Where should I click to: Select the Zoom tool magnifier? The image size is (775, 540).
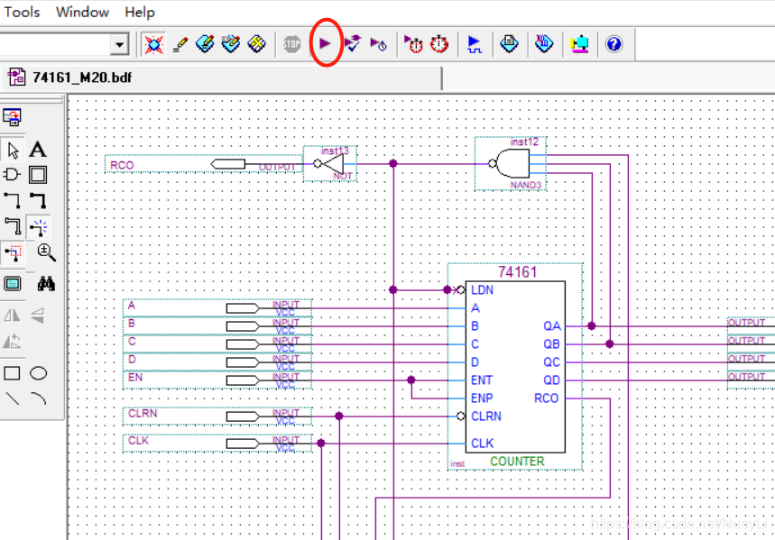46,252
